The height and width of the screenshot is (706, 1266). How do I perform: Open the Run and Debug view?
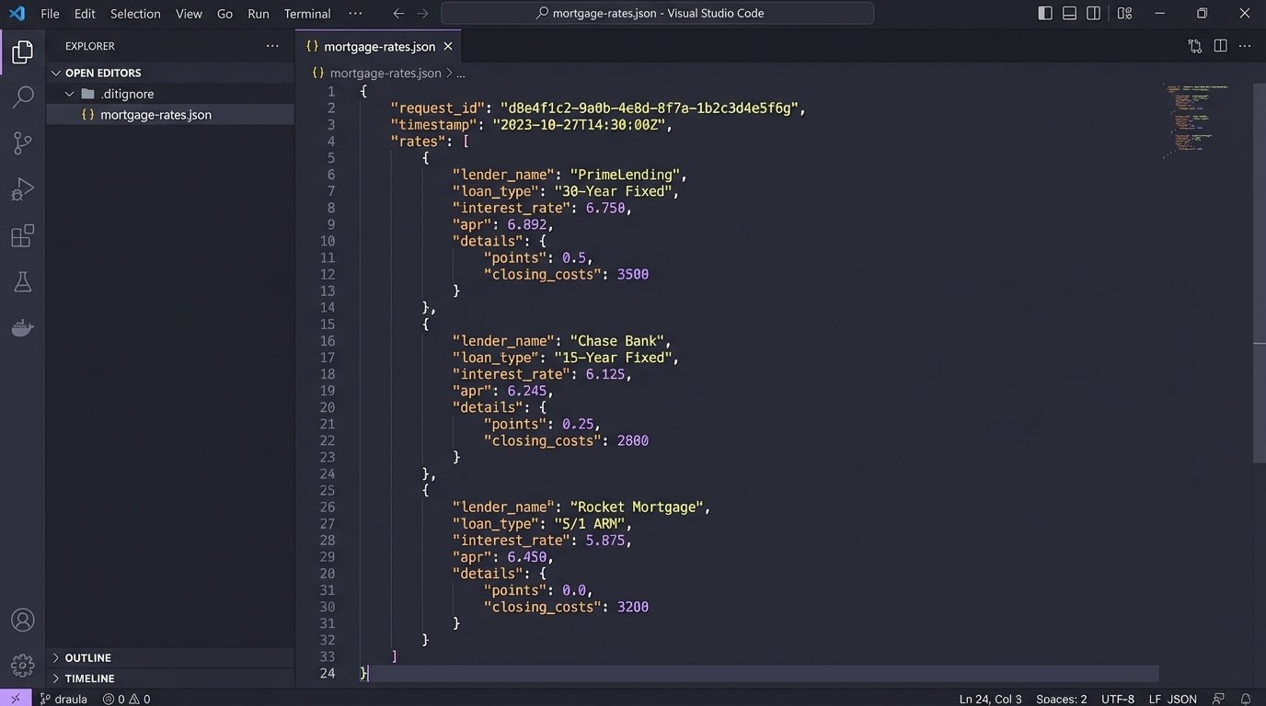pyautogui.click(x=23, y=189)
